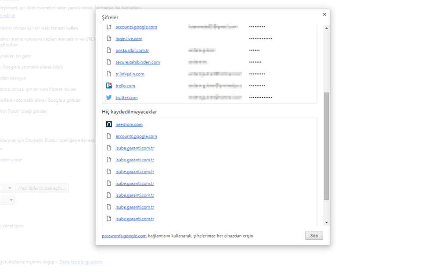Click the Twitter bird icon in saved passwords
Image resolution: width=439 pixels, height=273 pixels.
(x=109, y=98)
